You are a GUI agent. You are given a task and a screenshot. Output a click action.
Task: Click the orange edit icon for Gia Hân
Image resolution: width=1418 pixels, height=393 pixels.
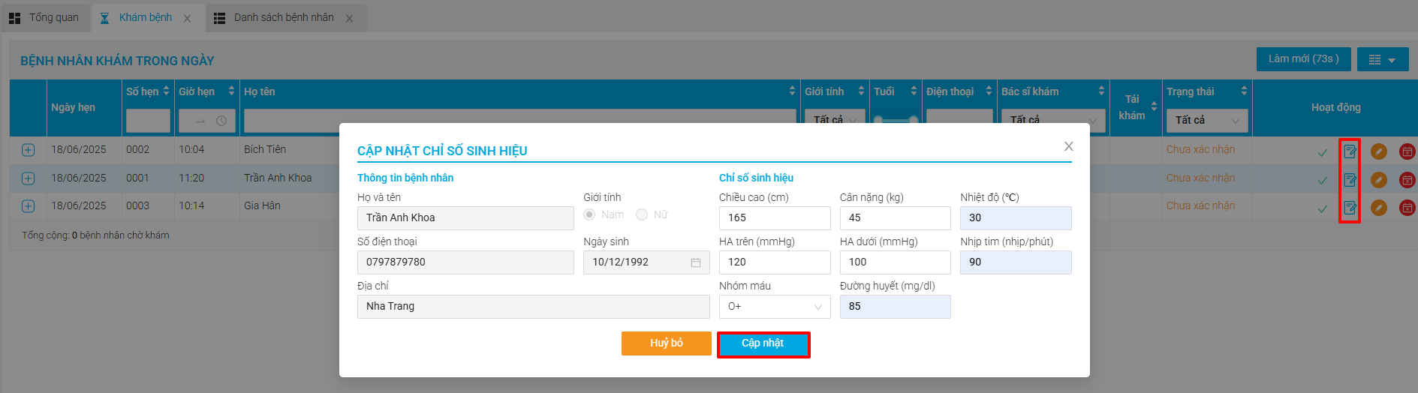[1379, 208]
